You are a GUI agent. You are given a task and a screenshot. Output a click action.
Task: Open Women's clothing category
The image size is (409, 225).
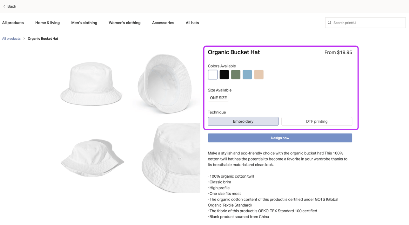pyautogui.click(x=124, y=23)
